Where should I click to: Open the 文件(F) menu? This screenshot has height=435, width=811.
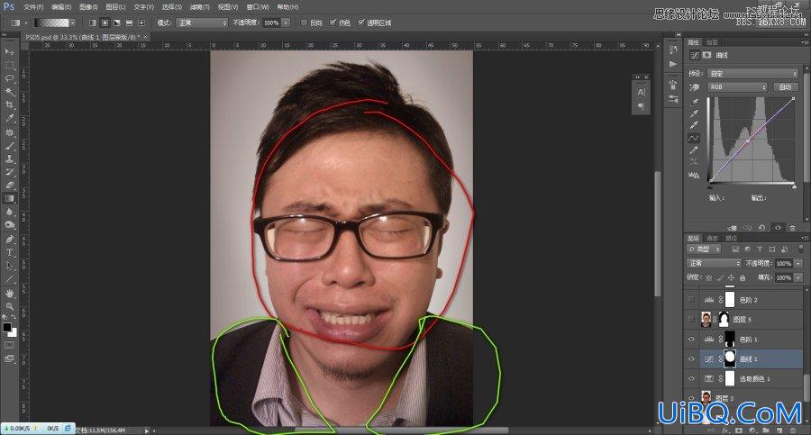(x=33, y=7)
